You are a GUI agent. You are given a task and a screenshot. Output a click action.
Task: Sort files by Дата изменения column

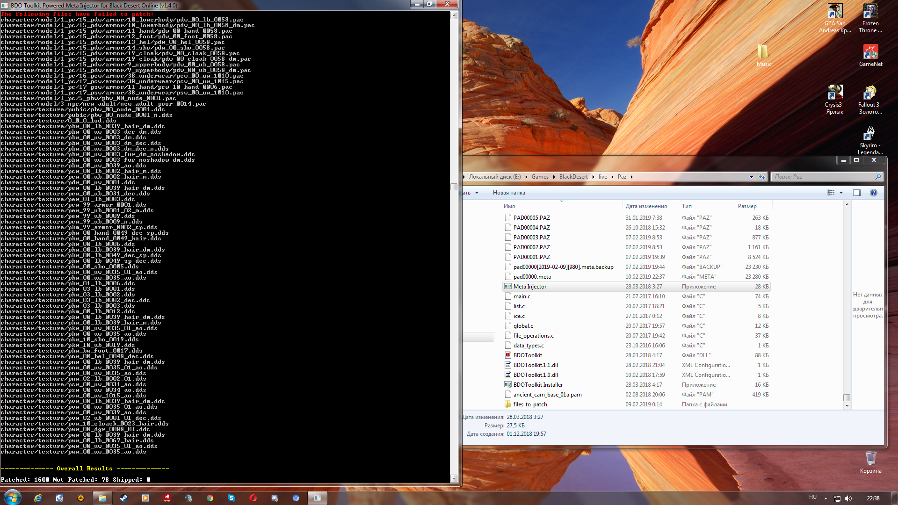tap(646, 206)
